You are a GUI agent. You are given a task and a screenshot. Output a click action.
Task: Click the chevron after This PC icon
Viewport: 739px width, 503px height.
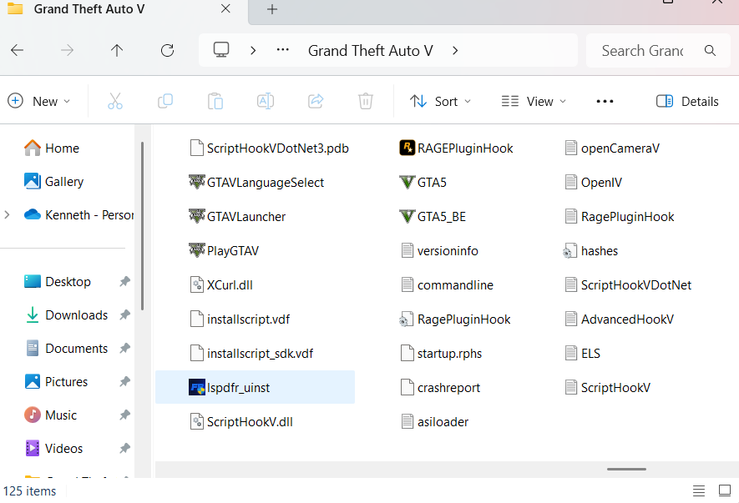coord(253,50)
